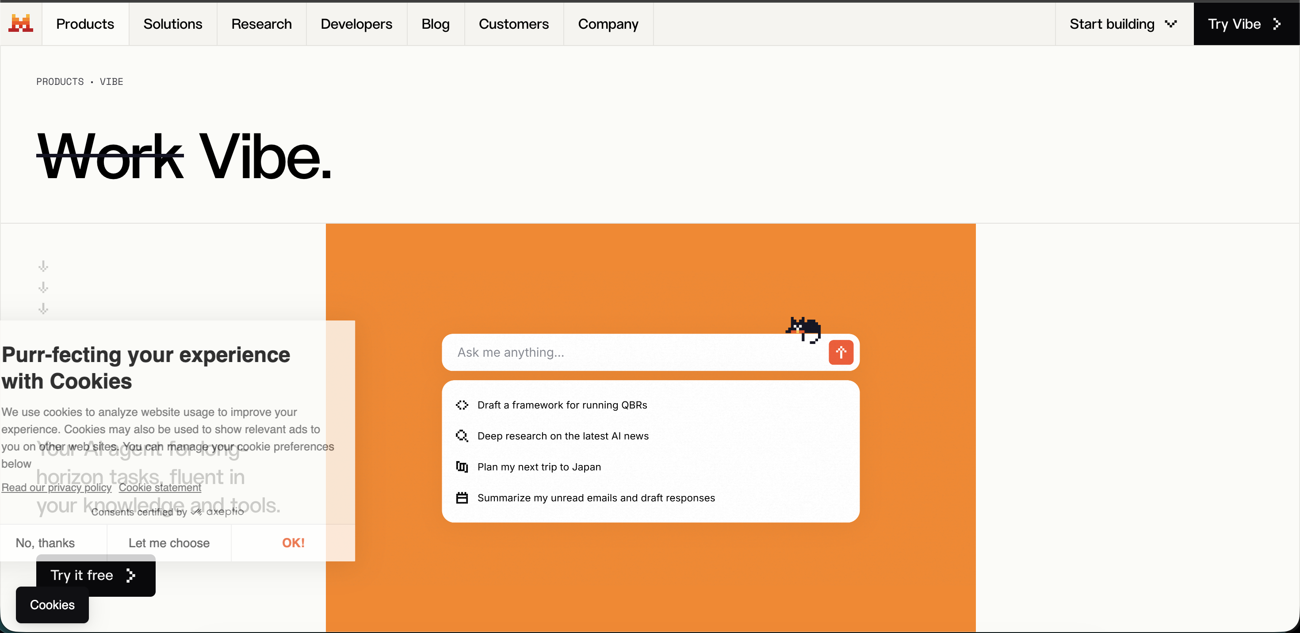Click the pixel cat mascot icon
The height and width of the screenshot is (633, 1300).
click(804, 330)
